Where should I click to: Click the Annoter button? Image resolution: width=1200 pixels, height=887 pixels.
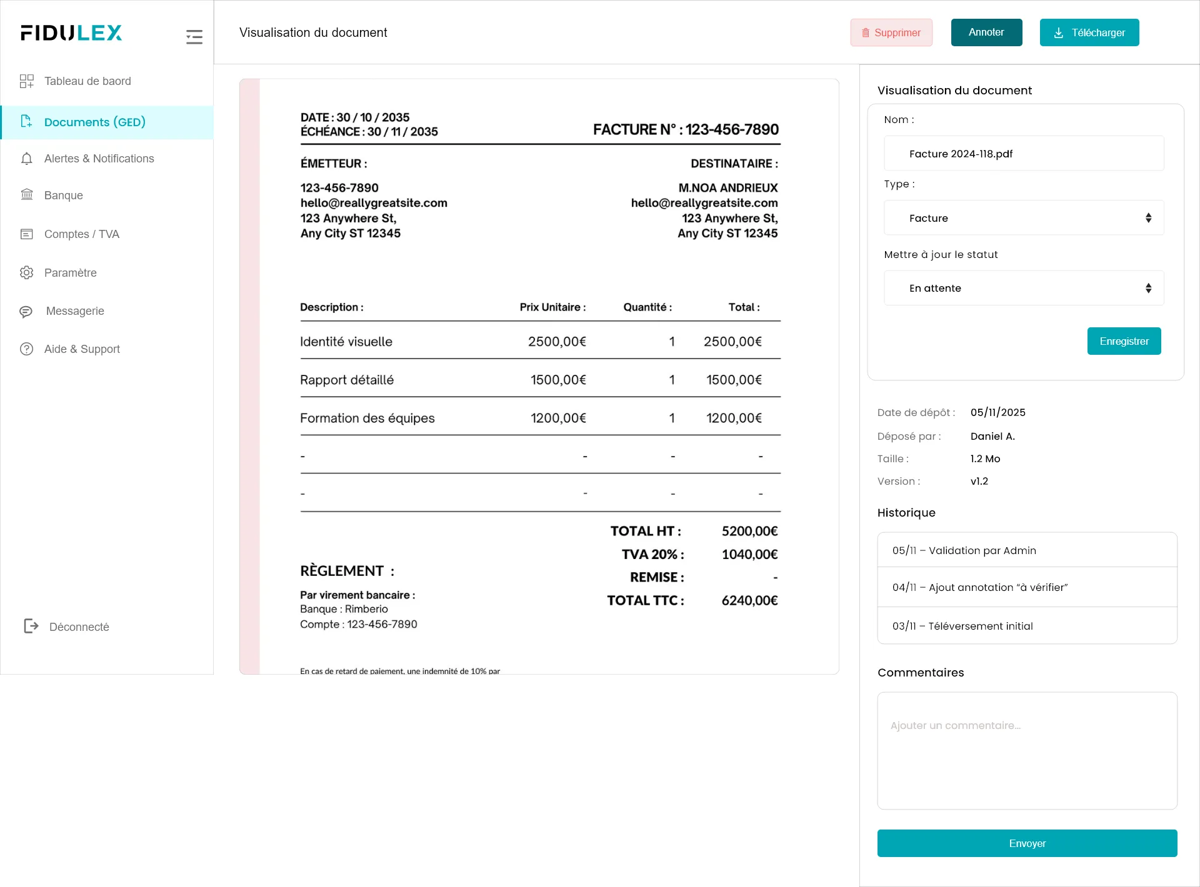[986, 32]
